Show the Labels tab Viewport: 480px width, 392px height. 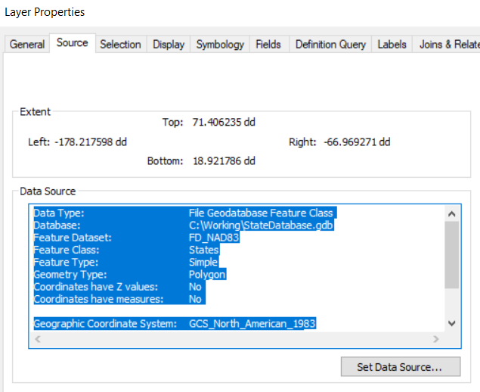tap(392, 45)
